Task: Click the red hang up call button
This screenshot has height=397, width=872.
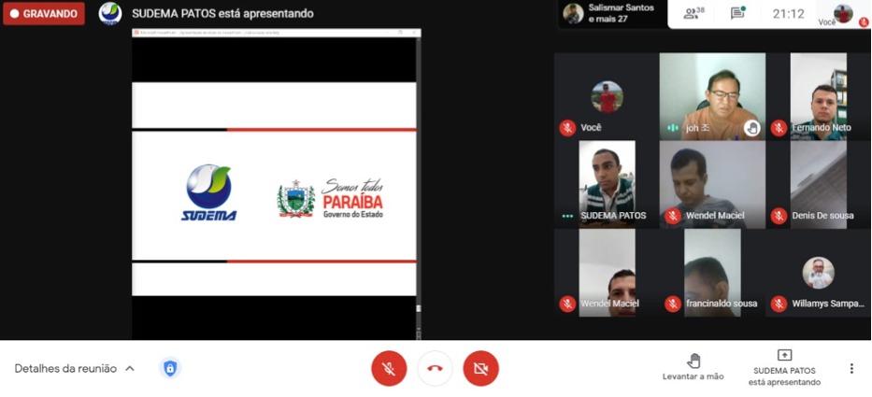Action: (435, 369)
